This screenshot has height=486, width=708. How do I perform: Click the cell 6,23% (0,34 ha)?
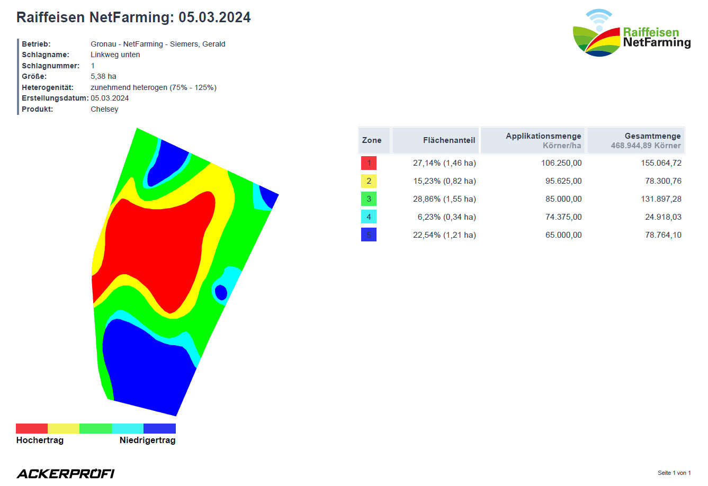446,217
